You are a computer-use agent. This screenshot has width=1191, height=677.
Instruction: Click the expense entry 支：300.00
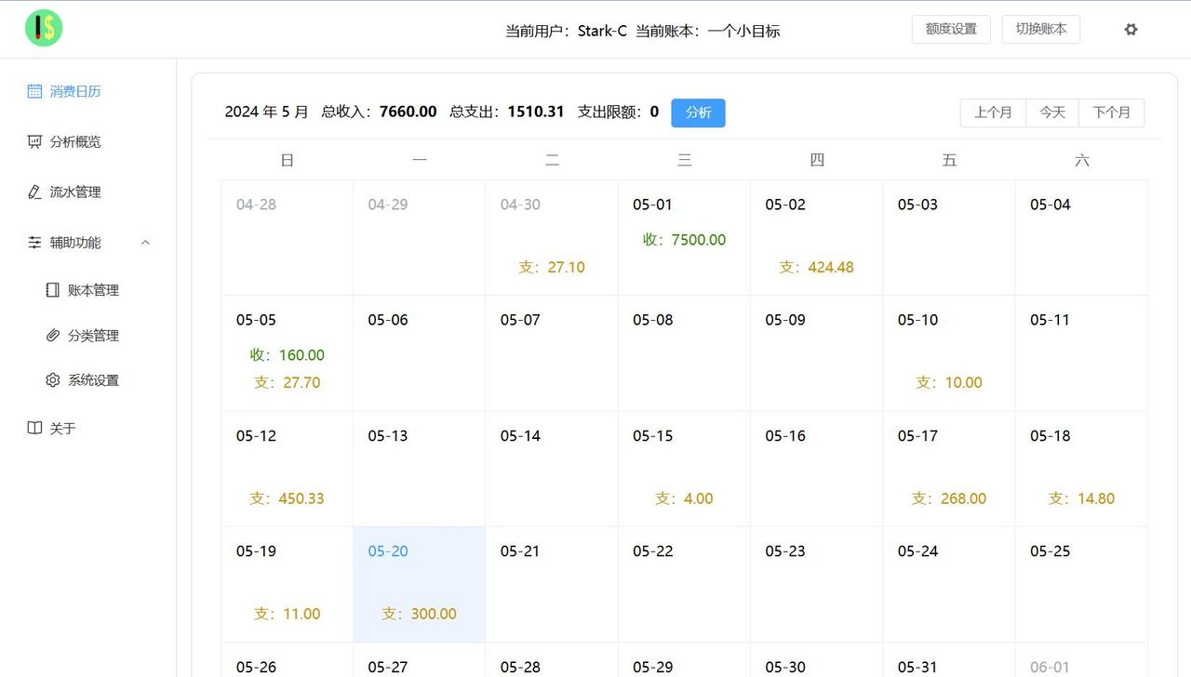click(x=420, y=614)
